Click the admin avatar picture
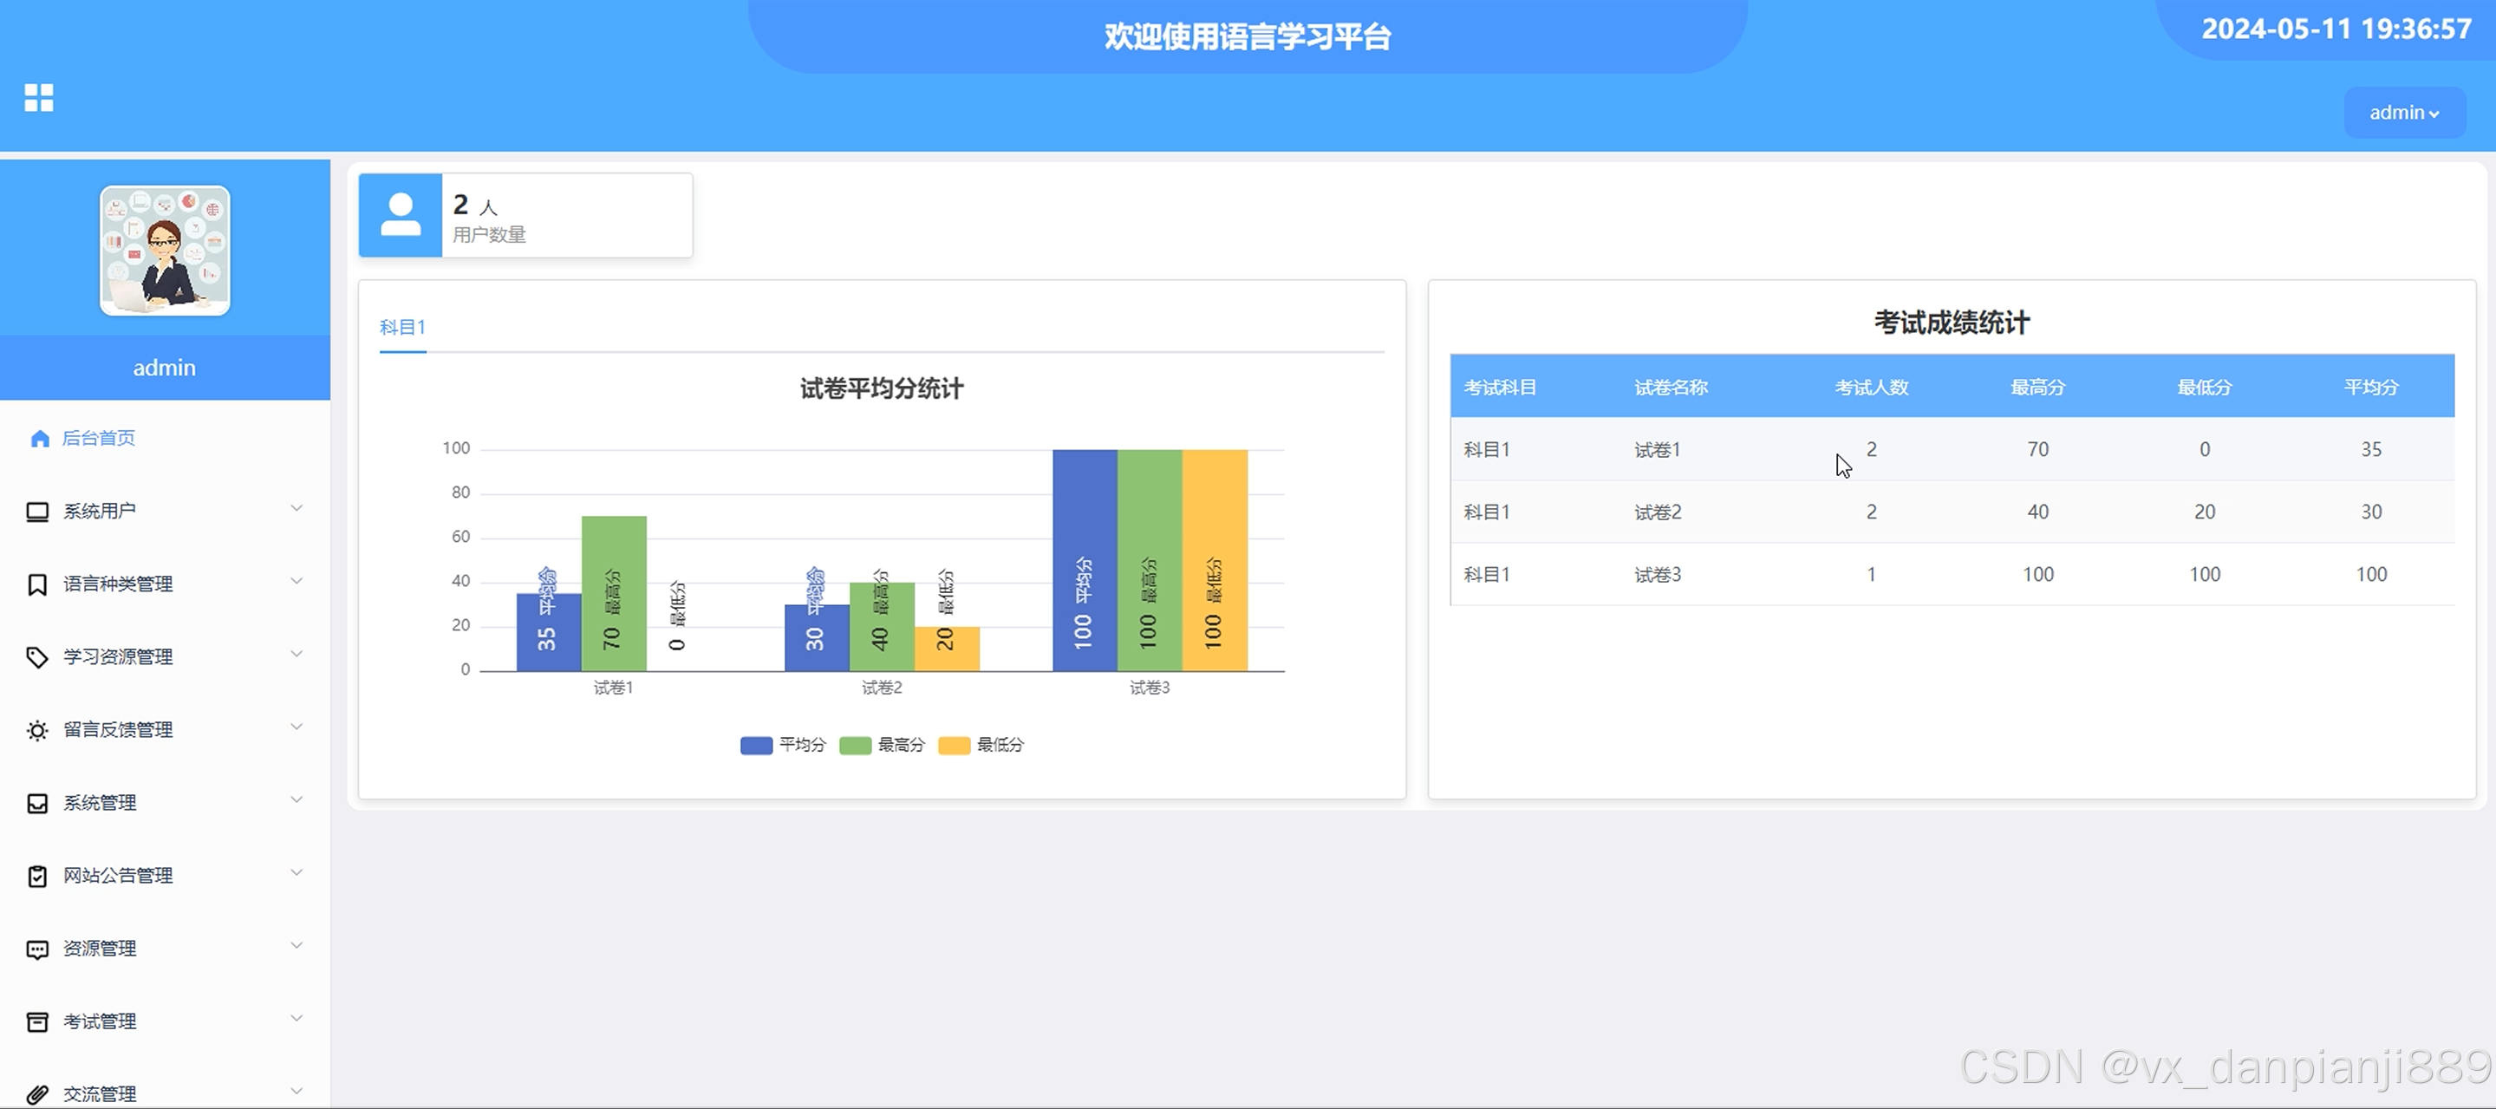 point(165,251)
